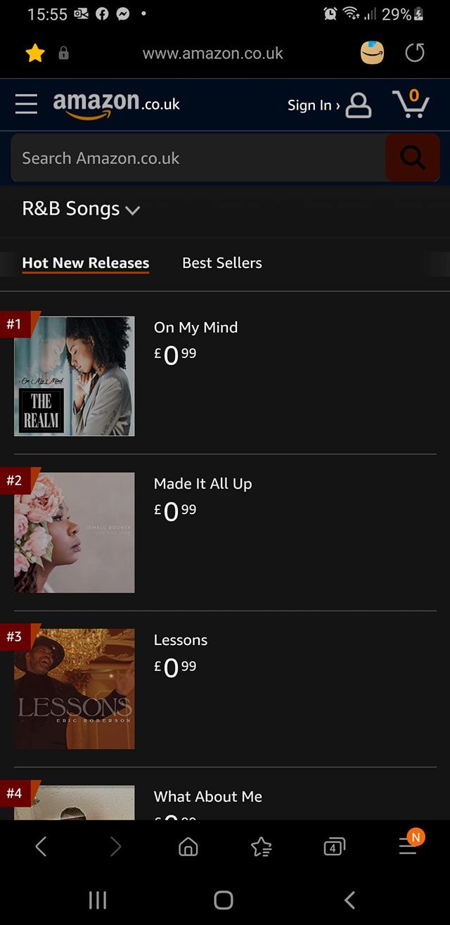Open the "Made It All Up" song link
The width and height of the screenshot is (450, 925).
click(202, 484)
